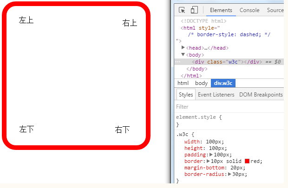
Task: Click the 右上 label in the page
Action: [130, 23]
